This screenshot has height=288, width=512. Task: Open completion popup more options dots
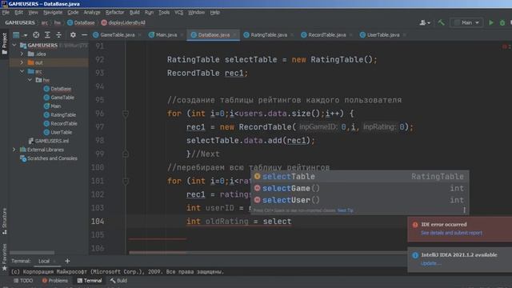(x=464, y=210)
